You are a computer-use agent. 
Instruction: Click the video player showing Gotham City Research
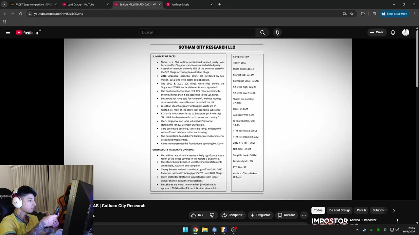tap(208, 119)
